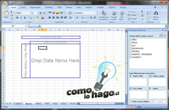Click zoom in plus button
The image size is (169, 110).
pyautogui.click(x=163, y=107)
